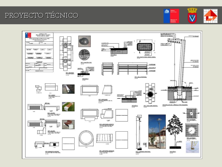The height and width of the screenshot is (167, 222).
Task: Click the white concrete bench photo
Action: (68, 90)
